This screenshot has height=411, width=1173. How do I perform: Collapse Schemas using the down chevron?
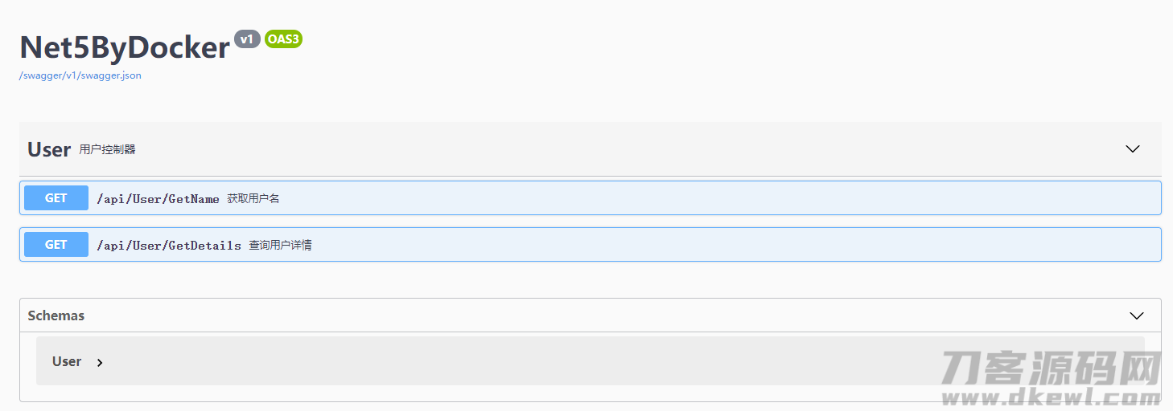click(x=1137, y=315)
